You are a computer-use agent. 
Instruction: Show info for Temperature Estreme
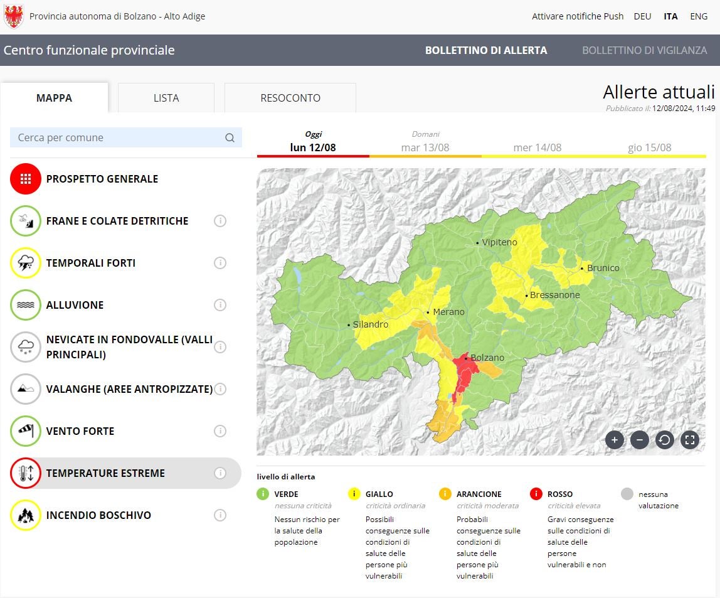tap(220, 473)
